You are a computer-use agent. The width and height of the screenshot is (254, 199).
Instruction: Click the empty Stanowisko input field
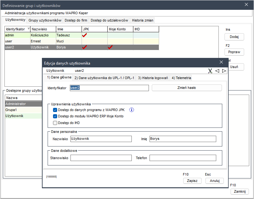coord(101,158)
